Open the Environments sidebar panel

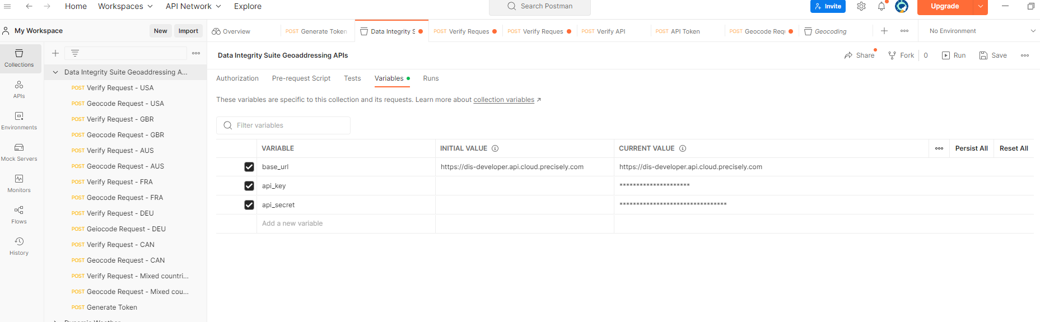(19, 120)
